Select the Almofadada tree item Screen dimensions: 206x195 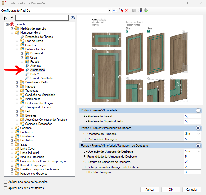37,70
